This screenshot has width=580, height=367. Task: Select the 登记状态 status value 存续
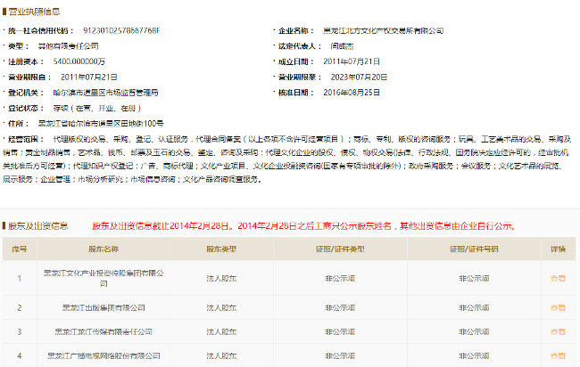[x=97, y=108]
